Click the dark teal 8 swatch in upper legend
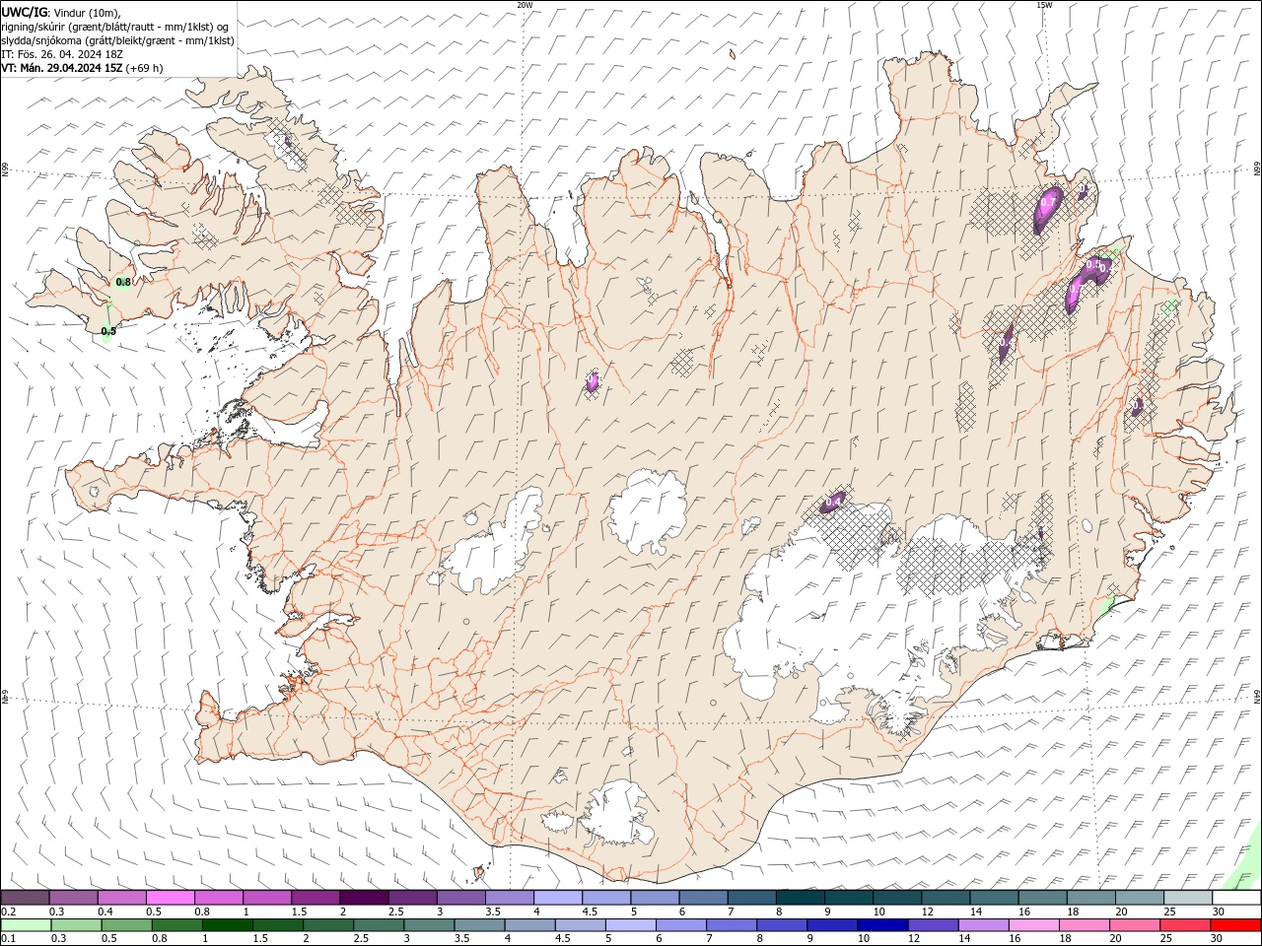The height and width of the screenshot is (946, 1262). (x=800, y=897)
